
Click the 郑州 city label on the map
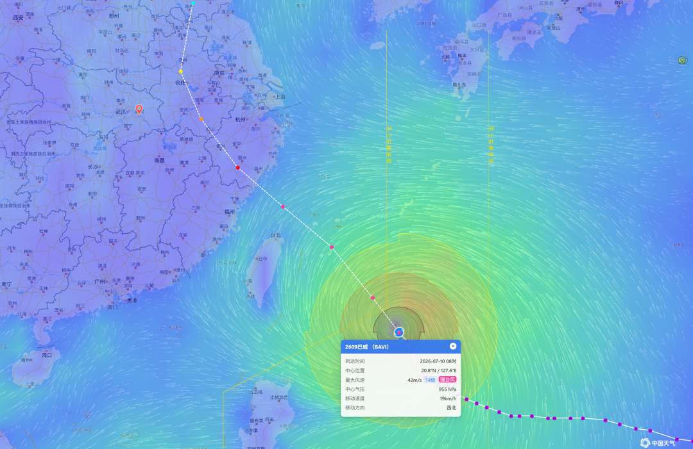pos(114,15)
